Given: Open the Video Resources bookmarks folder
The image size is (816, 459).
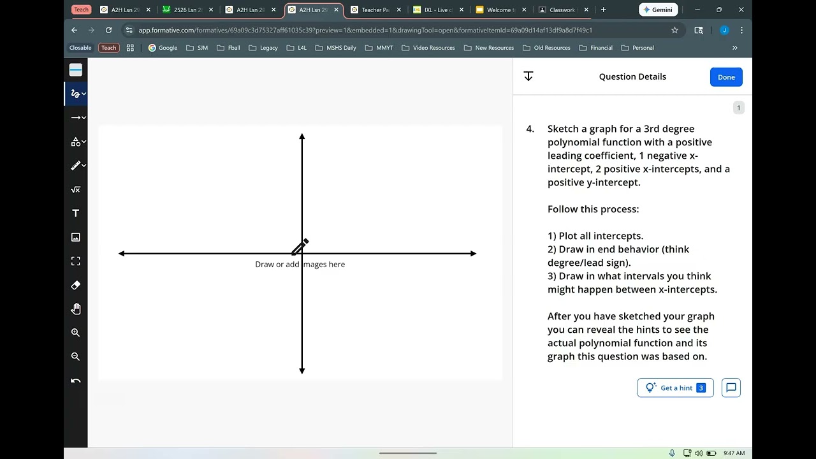Looking at the screenshot, I should [x=428, y=48].
